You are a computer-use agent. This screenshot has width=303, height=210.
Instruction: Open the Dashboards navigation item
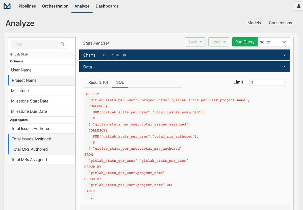[107, 6]
